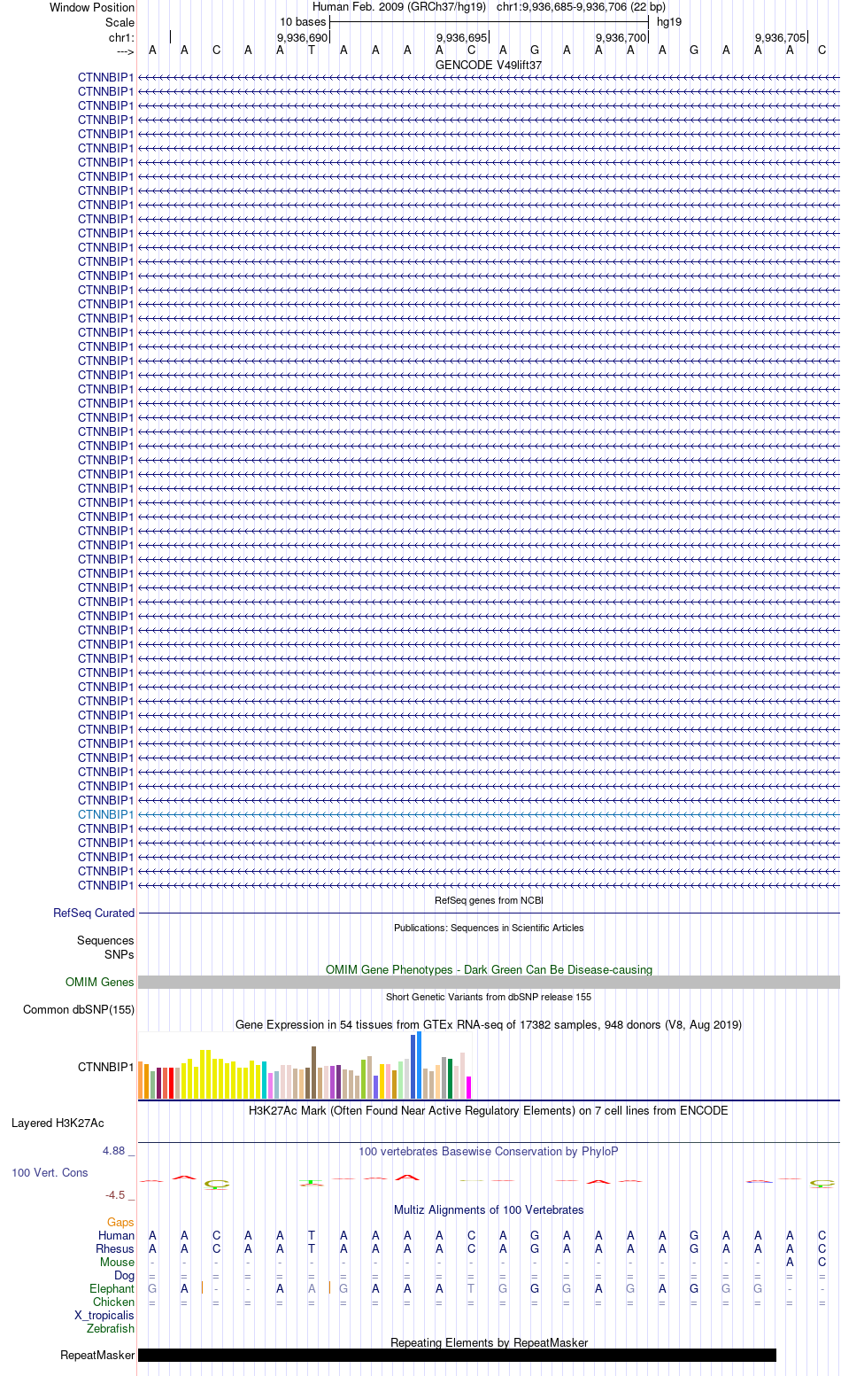Screen dimensions: 841x1376
Task: Select the Dog alignment row label
Action: [124, 1275]
